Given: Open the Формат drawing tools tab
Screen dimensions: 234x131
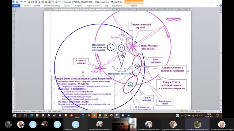Looking at the screenshot, I should (x=134, y=6).
